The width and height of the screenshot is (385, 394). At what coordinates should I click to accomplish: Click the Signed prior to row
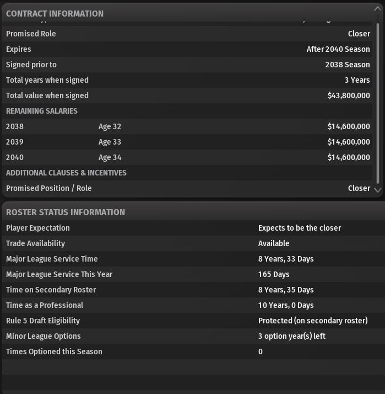point(187,65)
